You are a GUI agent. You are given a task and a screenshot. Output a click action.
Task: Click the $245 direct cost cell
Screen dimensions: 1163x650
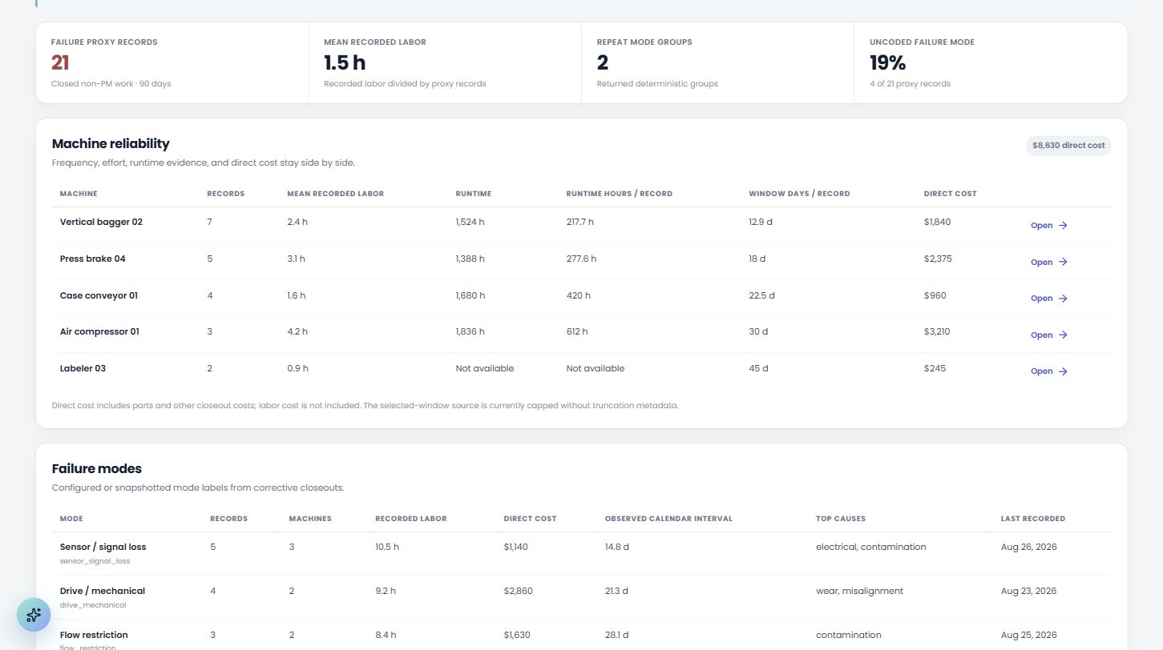coord(935,368)
